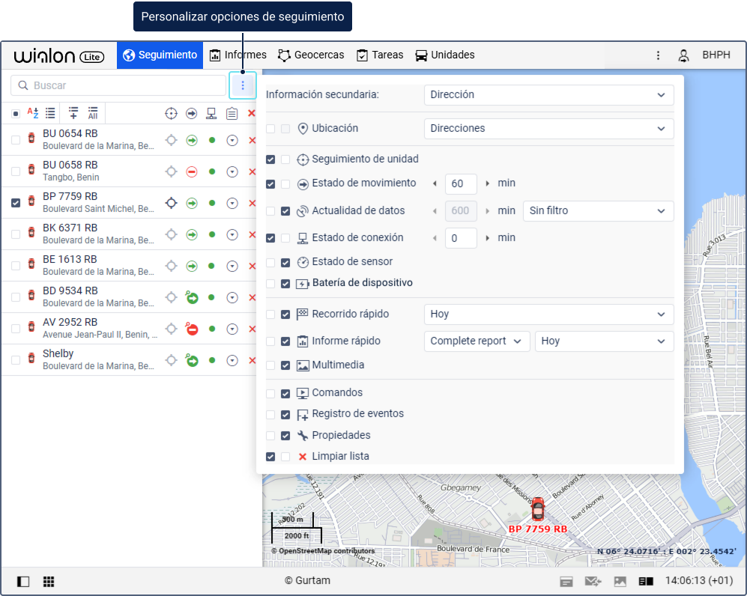Open Información secundaria Dirección dropdown
This screenshot has width=747, height=596.
click(x=548, y=95)
